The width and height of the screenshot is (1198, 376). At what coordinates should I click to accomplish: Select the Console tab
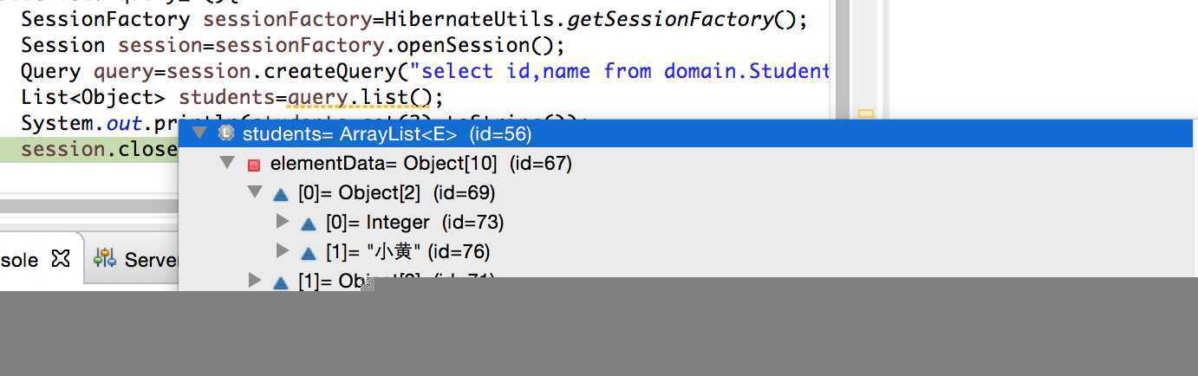tap(36, 259)
